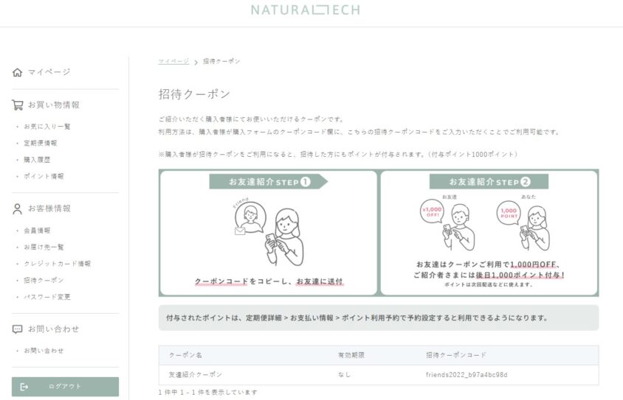Click the NATURAL TECH logo
This screenshot has width=623, height=400.
tap(305, 10)
